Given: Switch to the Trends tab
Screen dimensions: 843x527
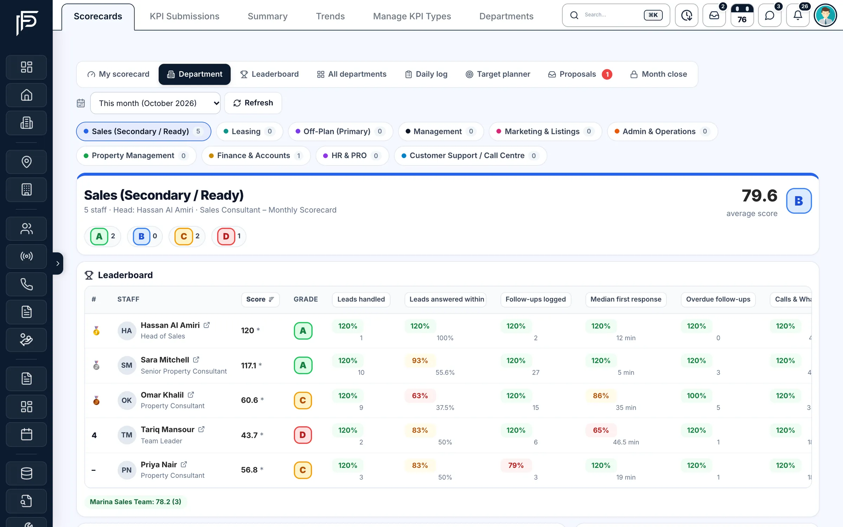Looking at the screenshot, I should 330,16.
